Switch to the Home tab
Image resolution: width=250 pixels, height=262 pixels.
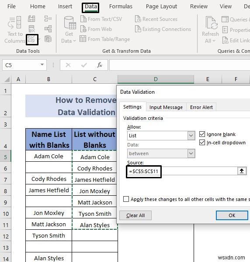[38, 7]
